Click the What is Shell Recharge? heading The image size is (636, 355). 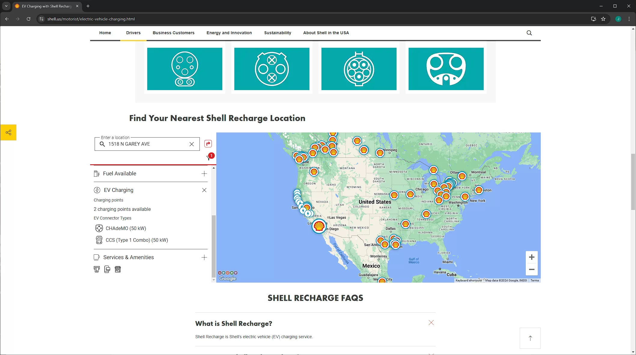234,323
